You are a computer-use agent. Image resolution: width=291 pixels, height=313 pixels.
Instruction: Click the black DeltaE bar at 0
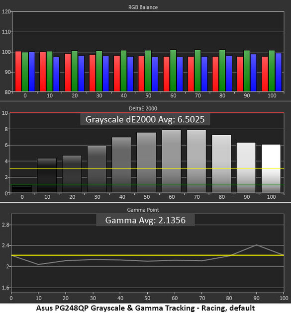(x=22, y=189)
